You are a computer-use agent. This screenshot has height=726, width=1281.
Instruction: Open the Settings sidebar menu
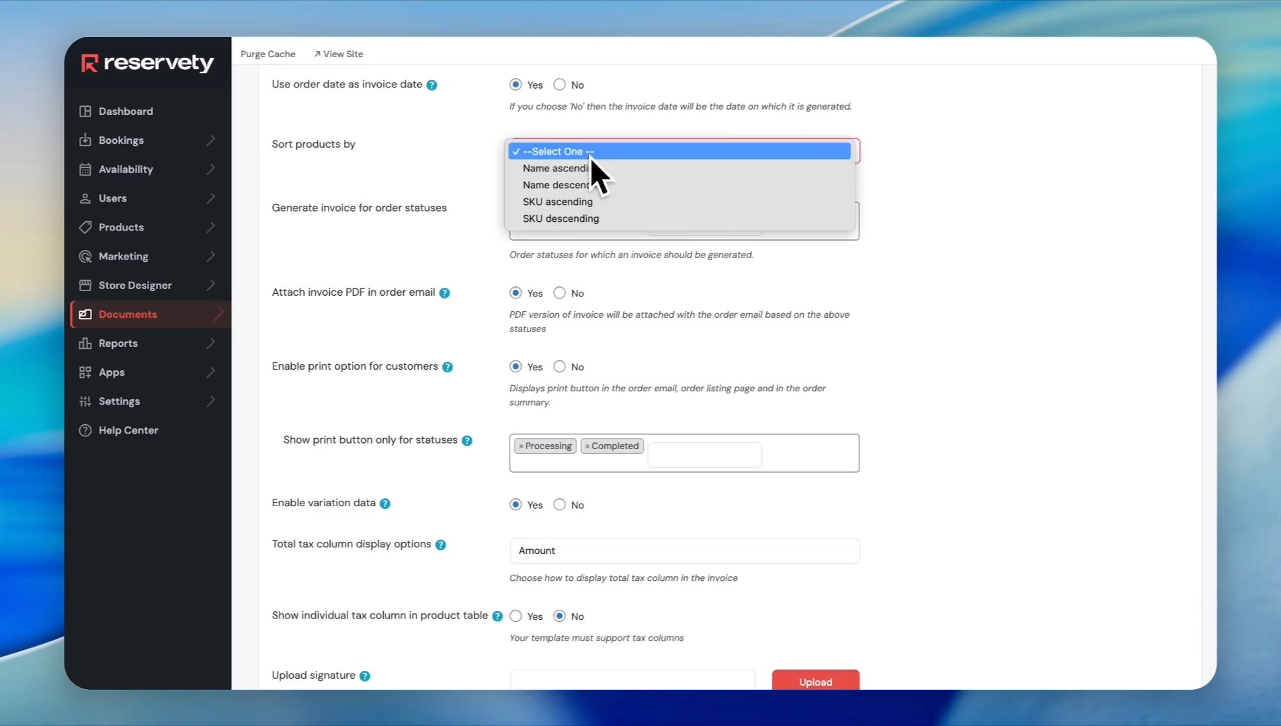pos(120,401)
